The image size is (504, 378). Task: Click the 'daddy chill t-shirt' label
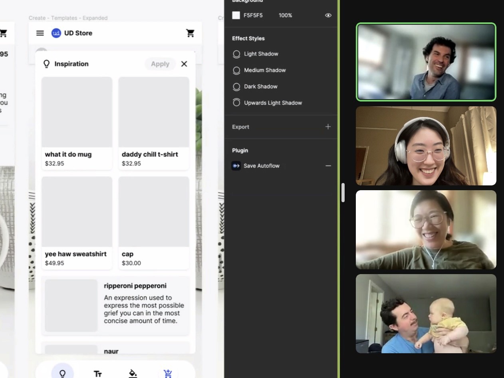pyautogui.click(x=150, y=154)
